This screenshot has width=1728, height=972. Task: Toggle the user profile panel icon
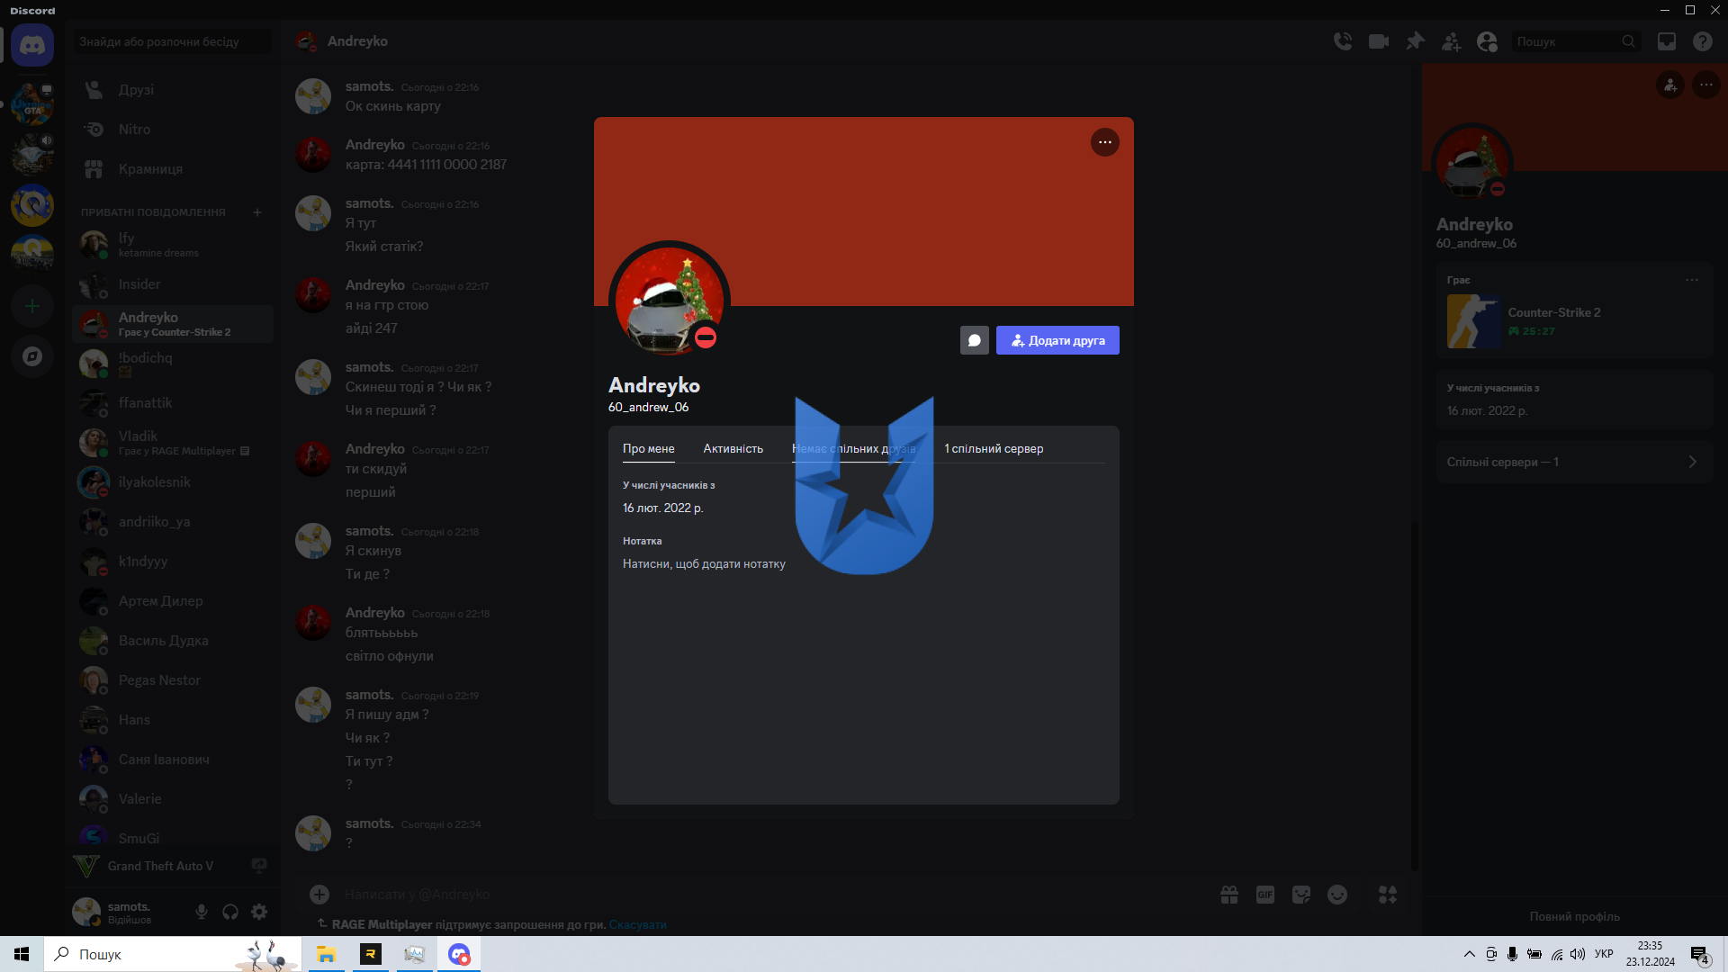(x=1487, y=41)
